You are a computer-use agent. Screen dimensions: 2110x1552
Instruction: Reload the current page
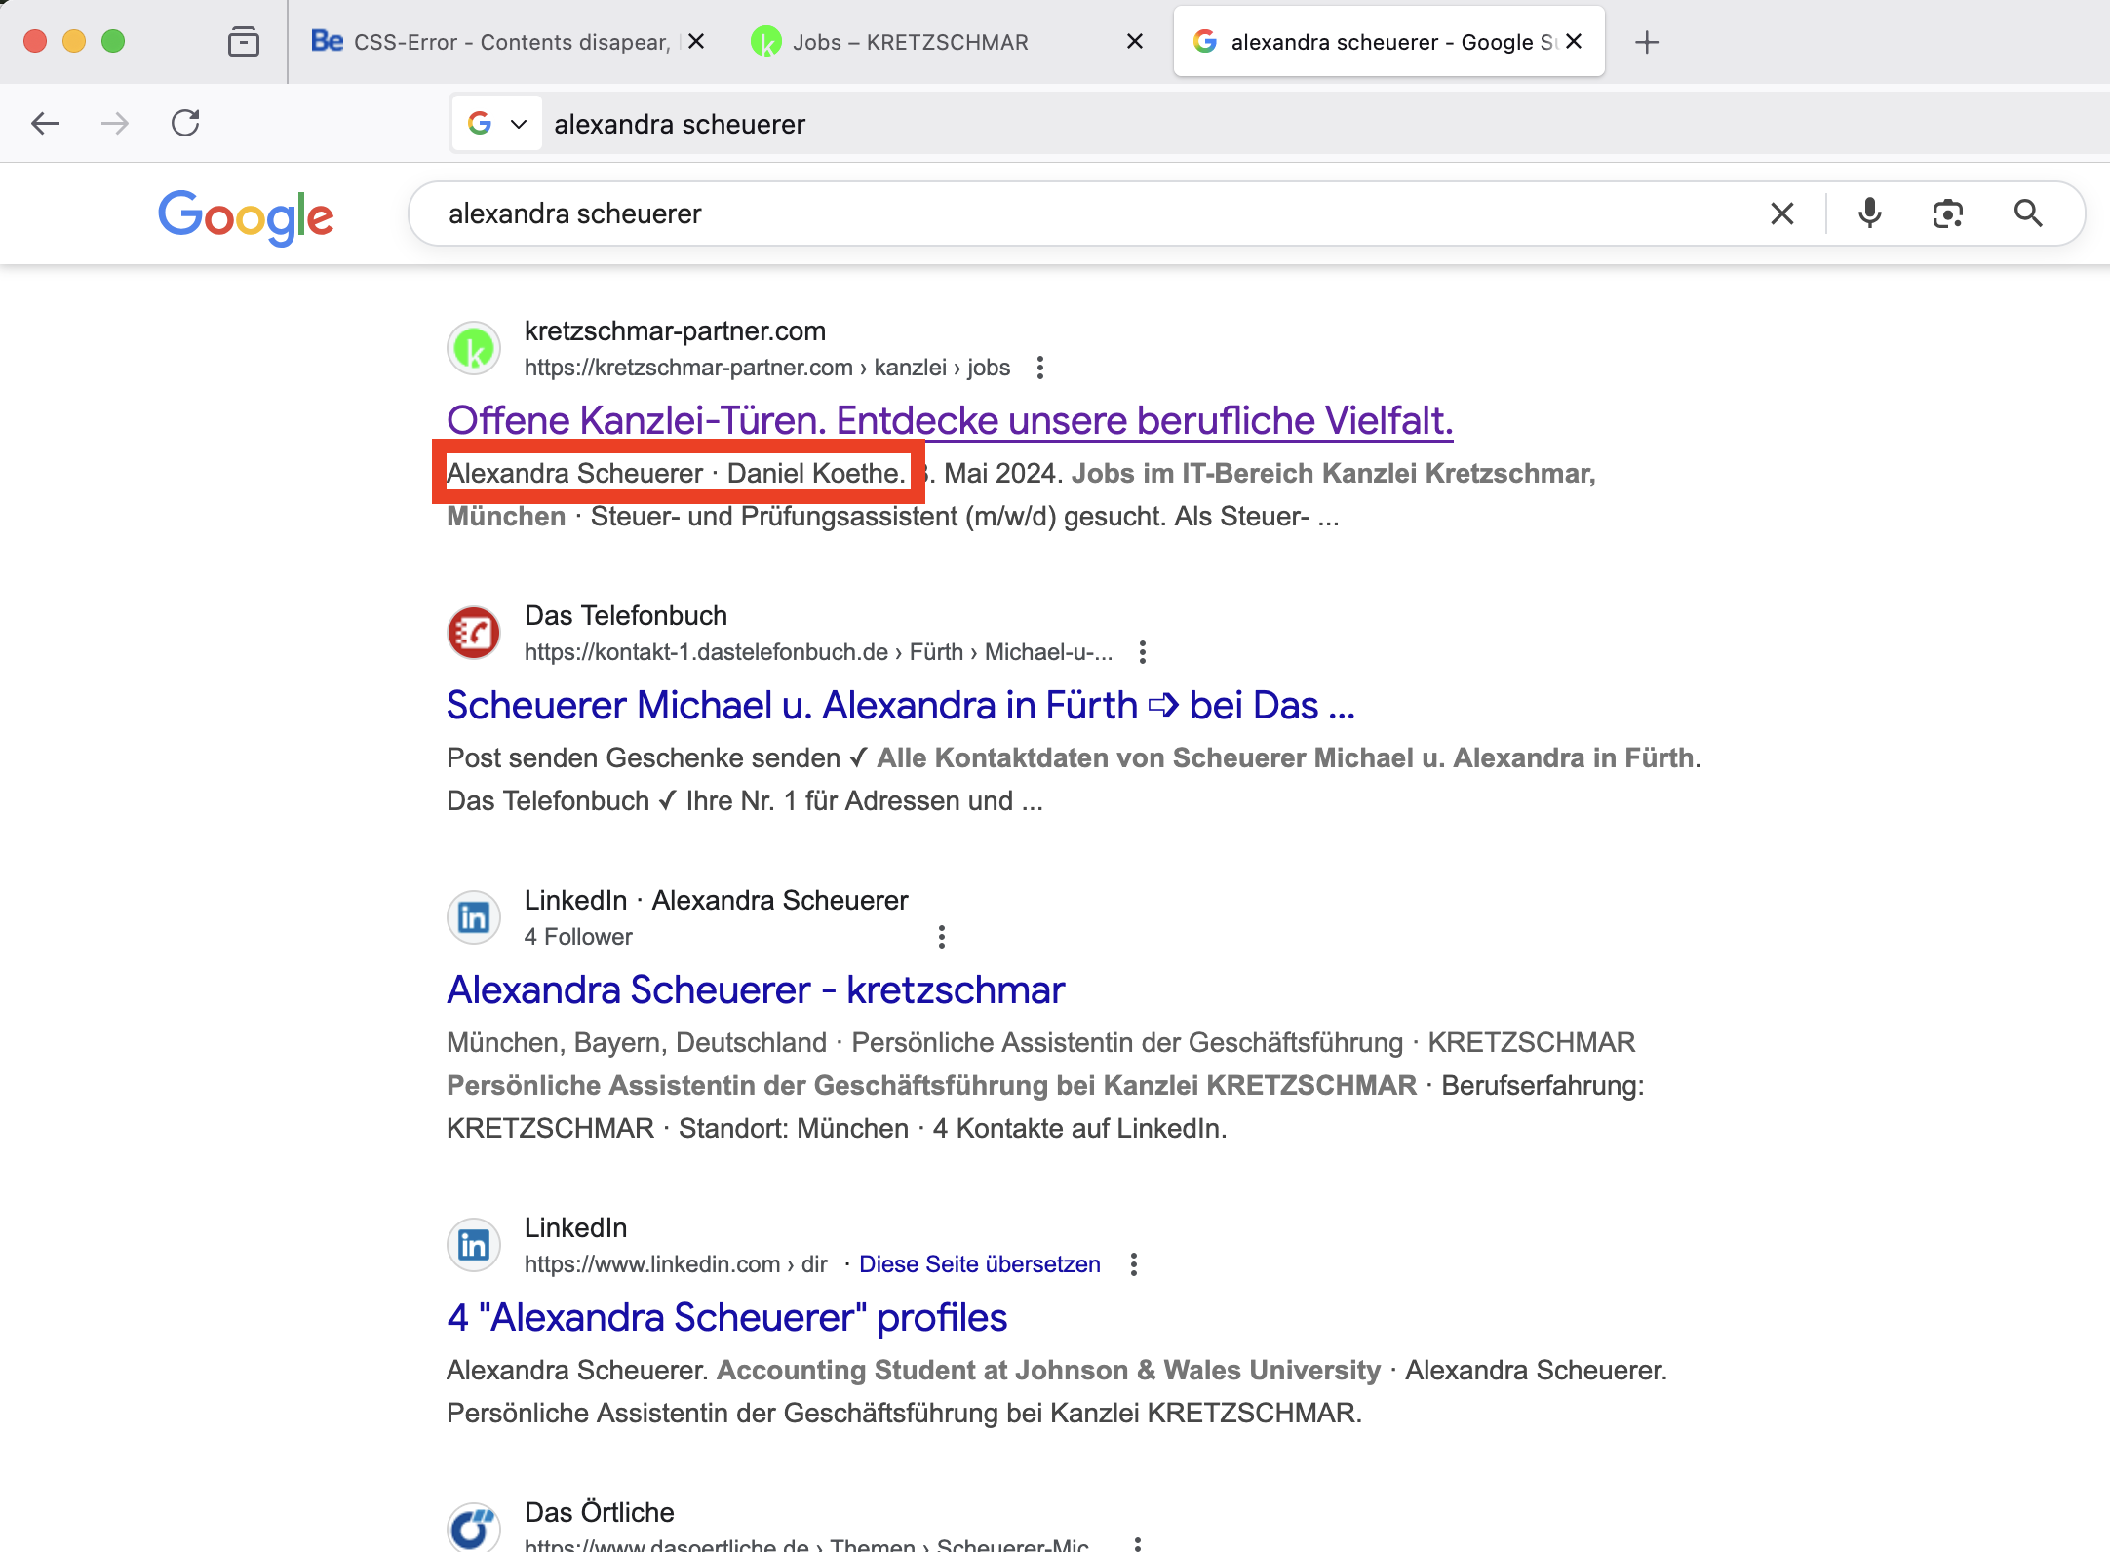point(185,124)
